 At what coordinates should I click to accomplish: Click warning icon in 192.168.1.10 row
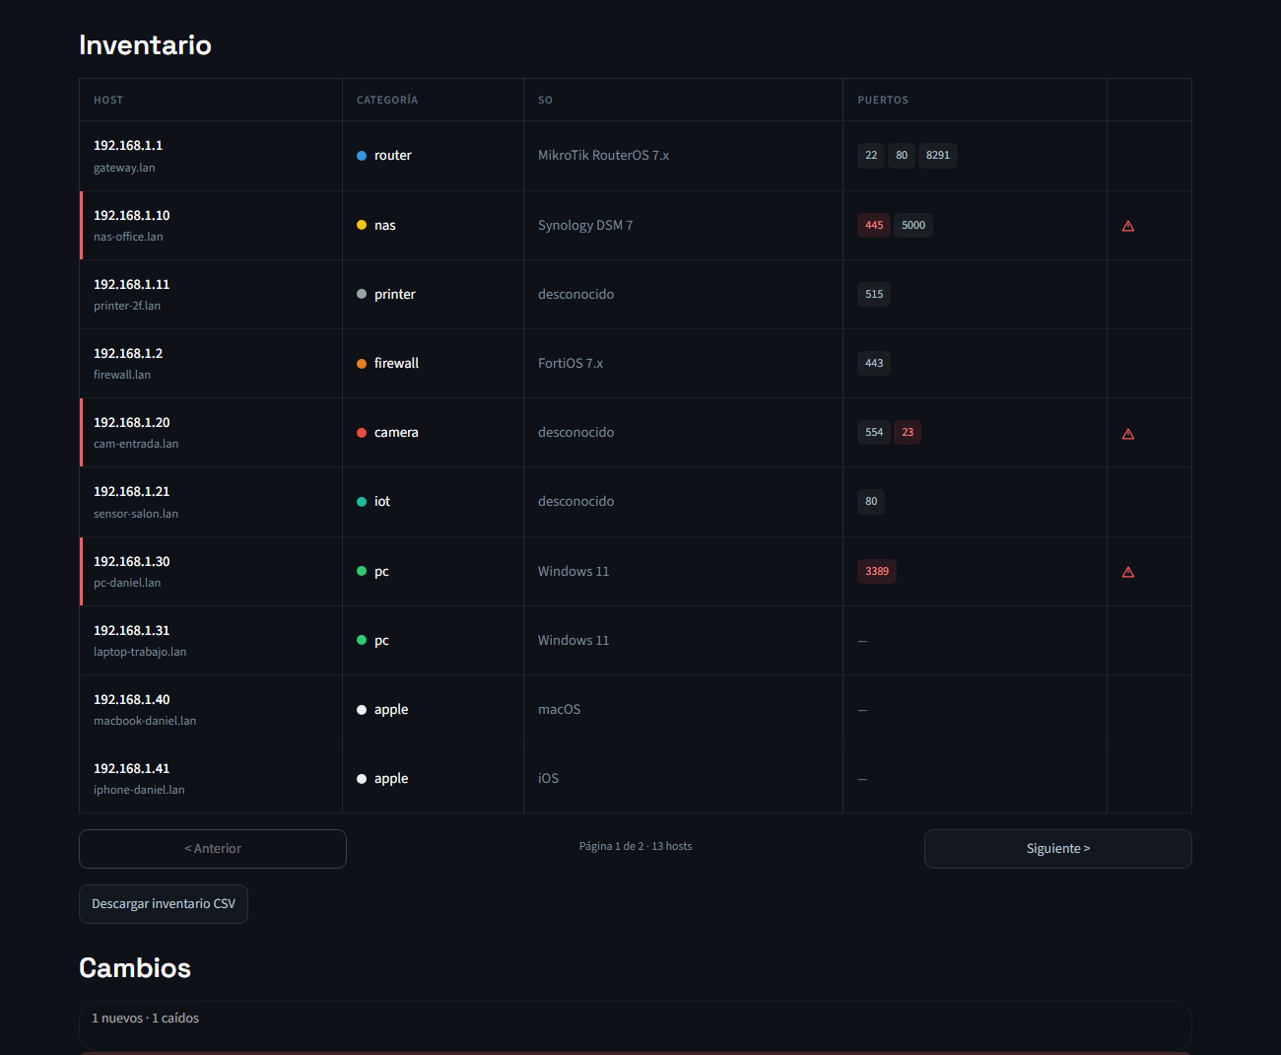(1128, 226)
